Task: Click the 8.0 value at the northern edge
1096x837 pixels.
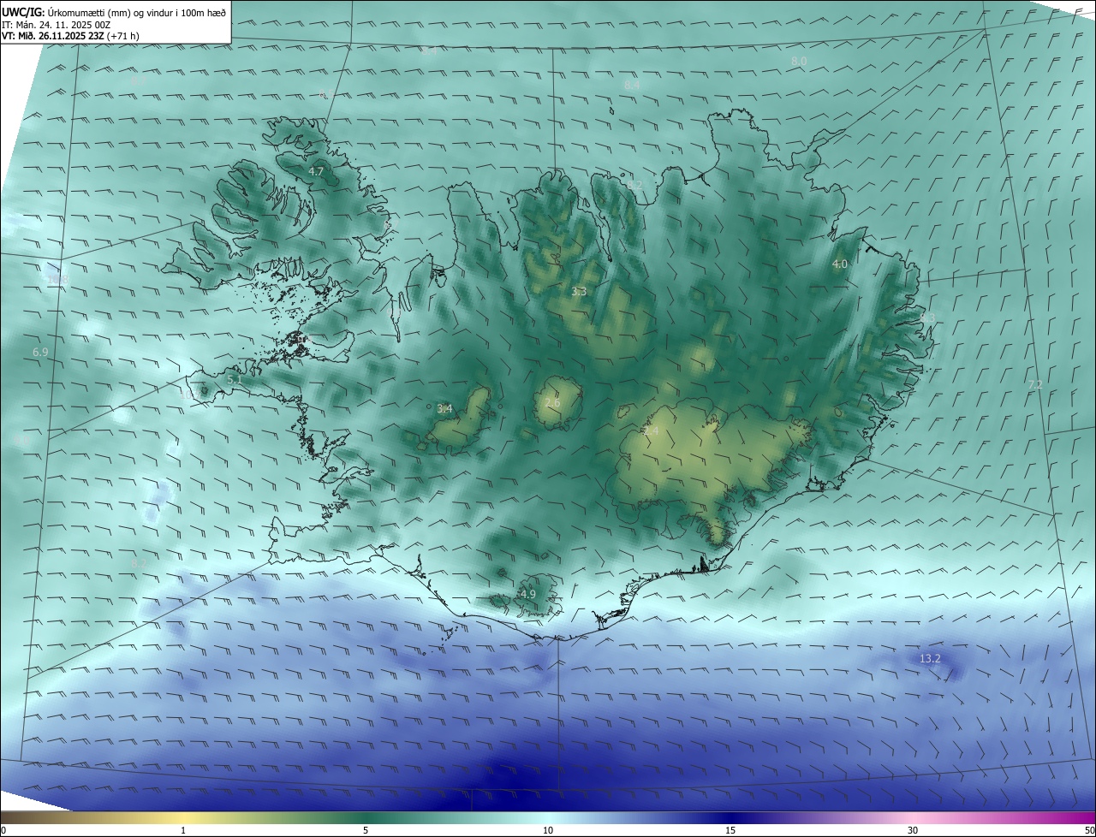Action: click(x=799, y=62)
